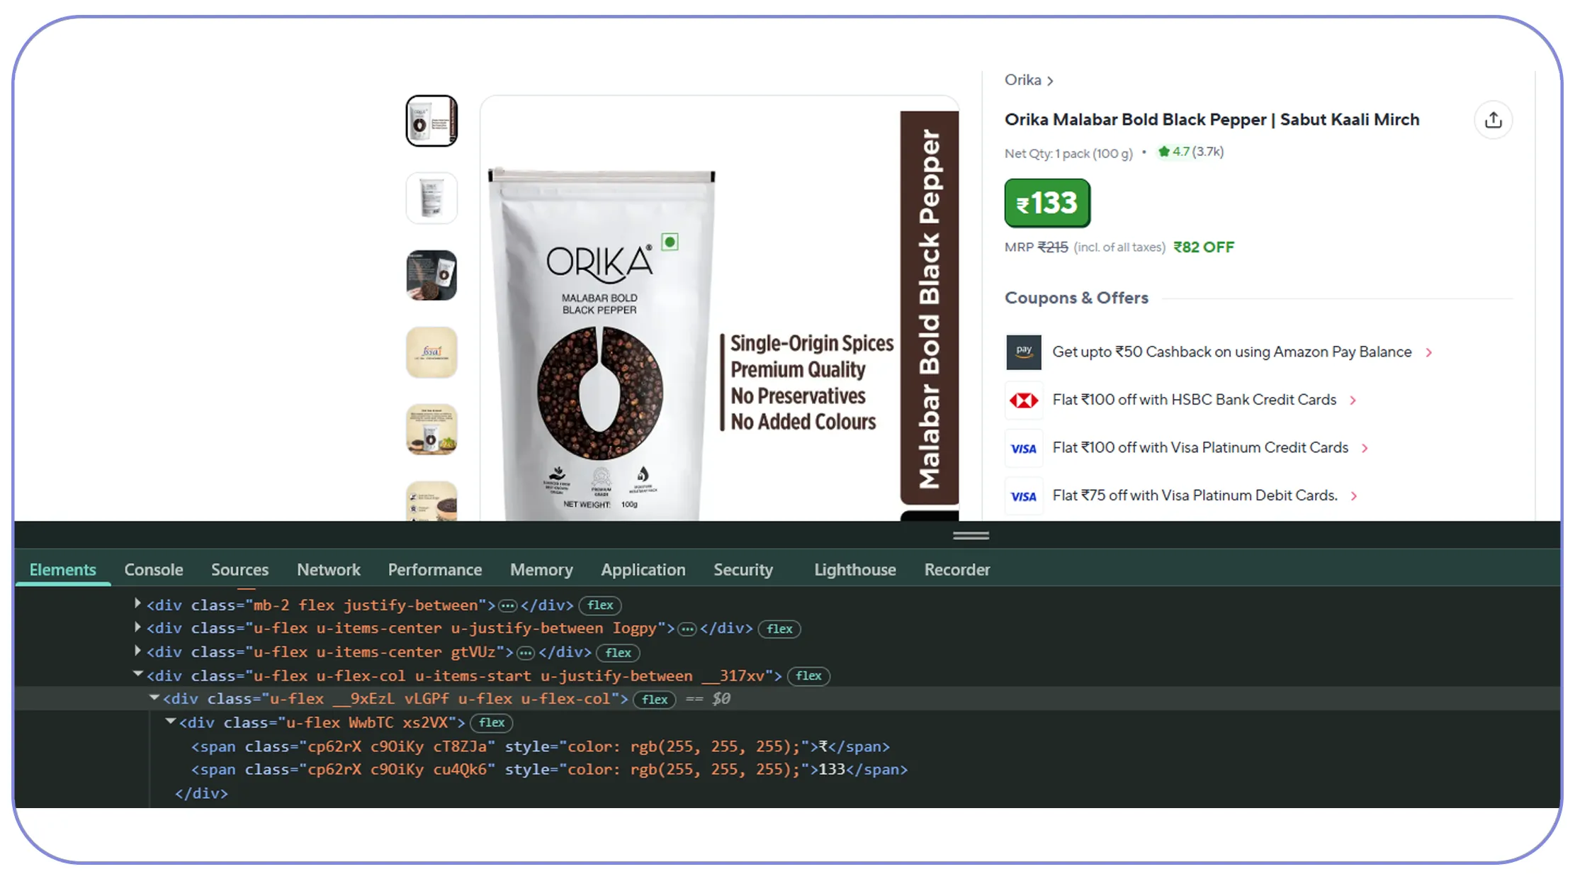This screenshot has width=1575, height=879.
Task: Collapse the WwbTC xs2VX div
Action: (170, 722)
